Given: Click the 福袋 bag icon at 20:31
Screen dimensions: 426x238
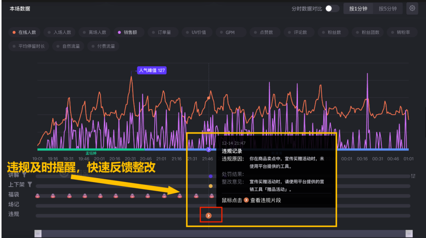Looking at the screenshot, I should [x=132, y=196].
